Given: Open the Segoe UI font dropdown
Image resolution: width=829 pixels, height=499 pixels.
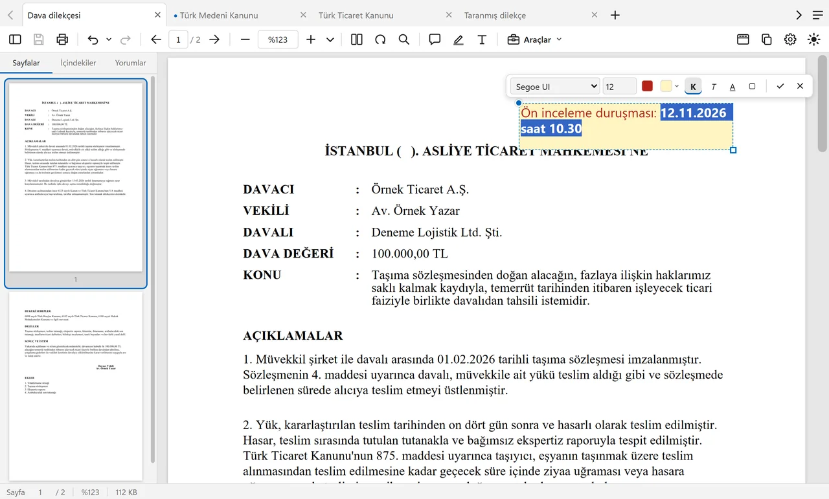Looking at the screenshot, I should click(555, 86).
